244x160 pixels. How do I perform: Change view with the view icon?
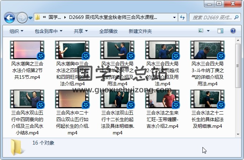click(201, 31)
